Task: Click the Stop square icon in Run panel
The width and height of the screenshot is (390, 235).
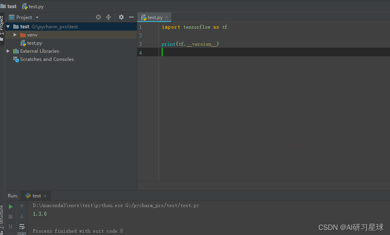Action: coord(10,217)
